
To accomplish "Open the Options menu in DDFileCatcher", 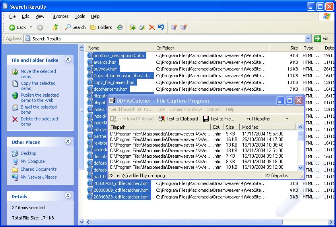I will pyautogui.click(x=214, y=109).
